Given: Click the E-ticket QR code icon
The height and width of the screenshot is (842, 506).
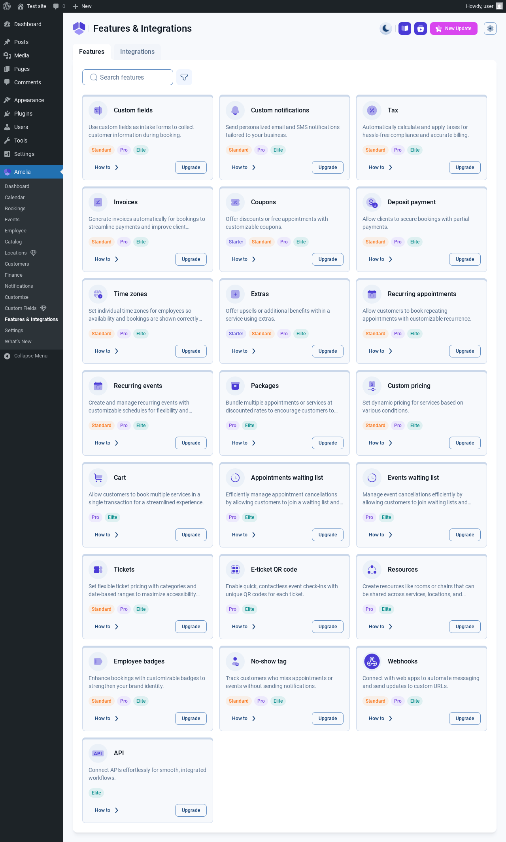Looking at the screenshot, I should pos(235,570).
